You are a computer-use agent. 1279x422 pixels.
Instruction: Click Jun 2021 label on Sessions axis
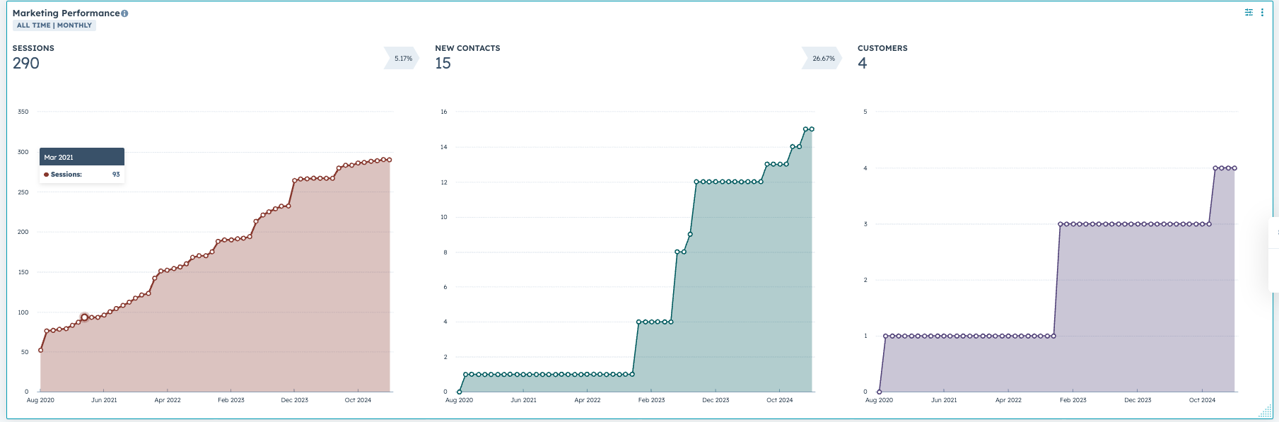click(104, 400)
